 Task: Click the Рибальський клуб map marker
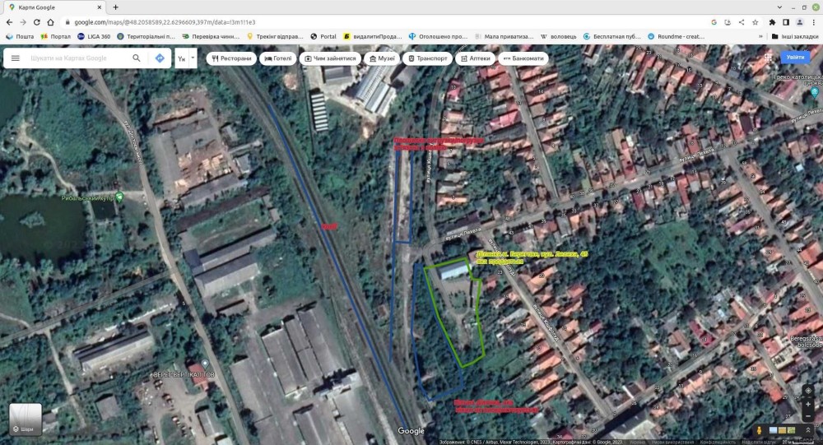click(x=120, y=196)
